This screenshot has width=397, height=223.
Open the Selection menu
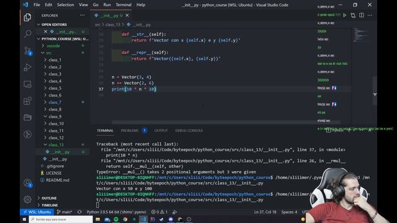click(65, 5)
